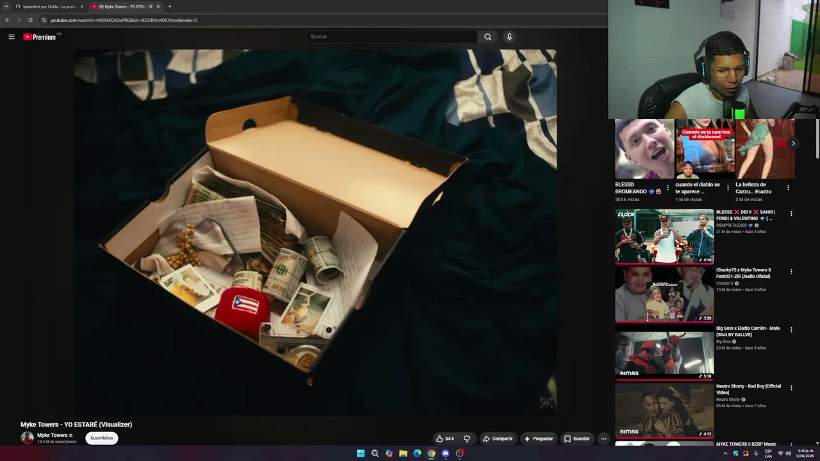
Task: Open File Explorer from the taskbar
Action: coord(403,453)
